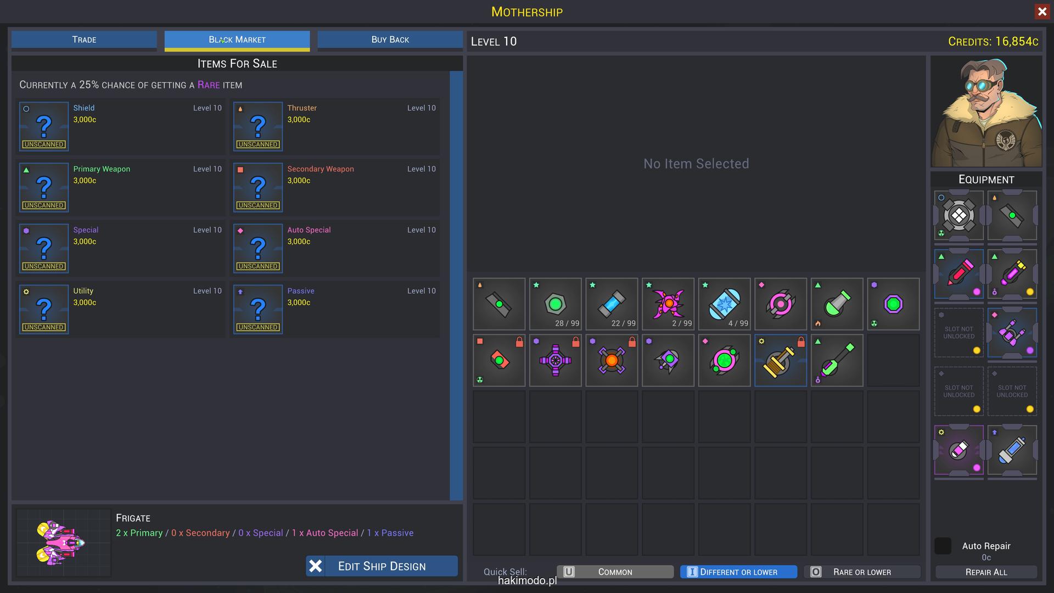Select the equipped shield in Equipment panel

click(x=958, y=215)
